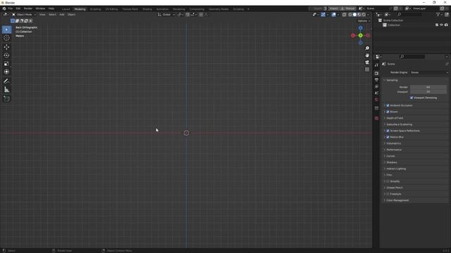Image resolution: width=451 pixels, height=253 pixels.
Task: Select the Scale tool
Action: (x=6, y=64)
